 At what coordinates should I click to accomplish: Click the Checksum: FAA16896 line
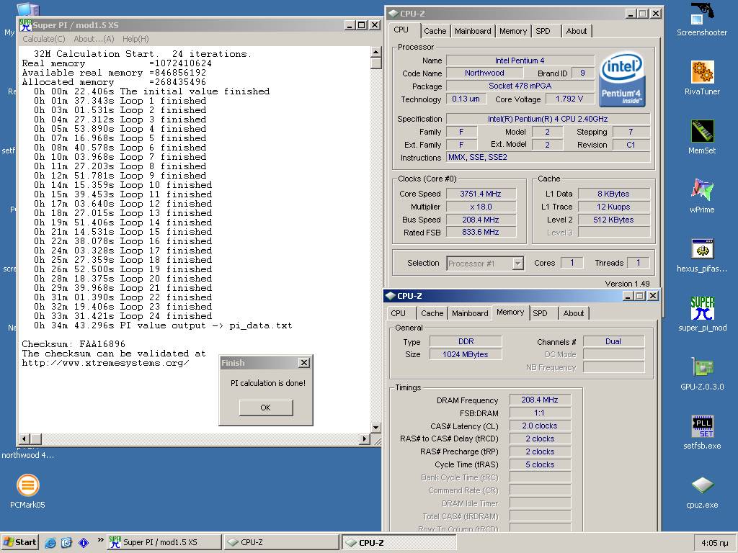point(74,344)
